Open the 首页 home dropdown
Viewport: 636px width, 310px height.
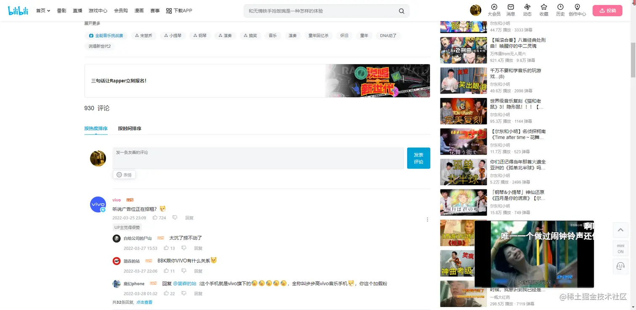tap(42, 10)
